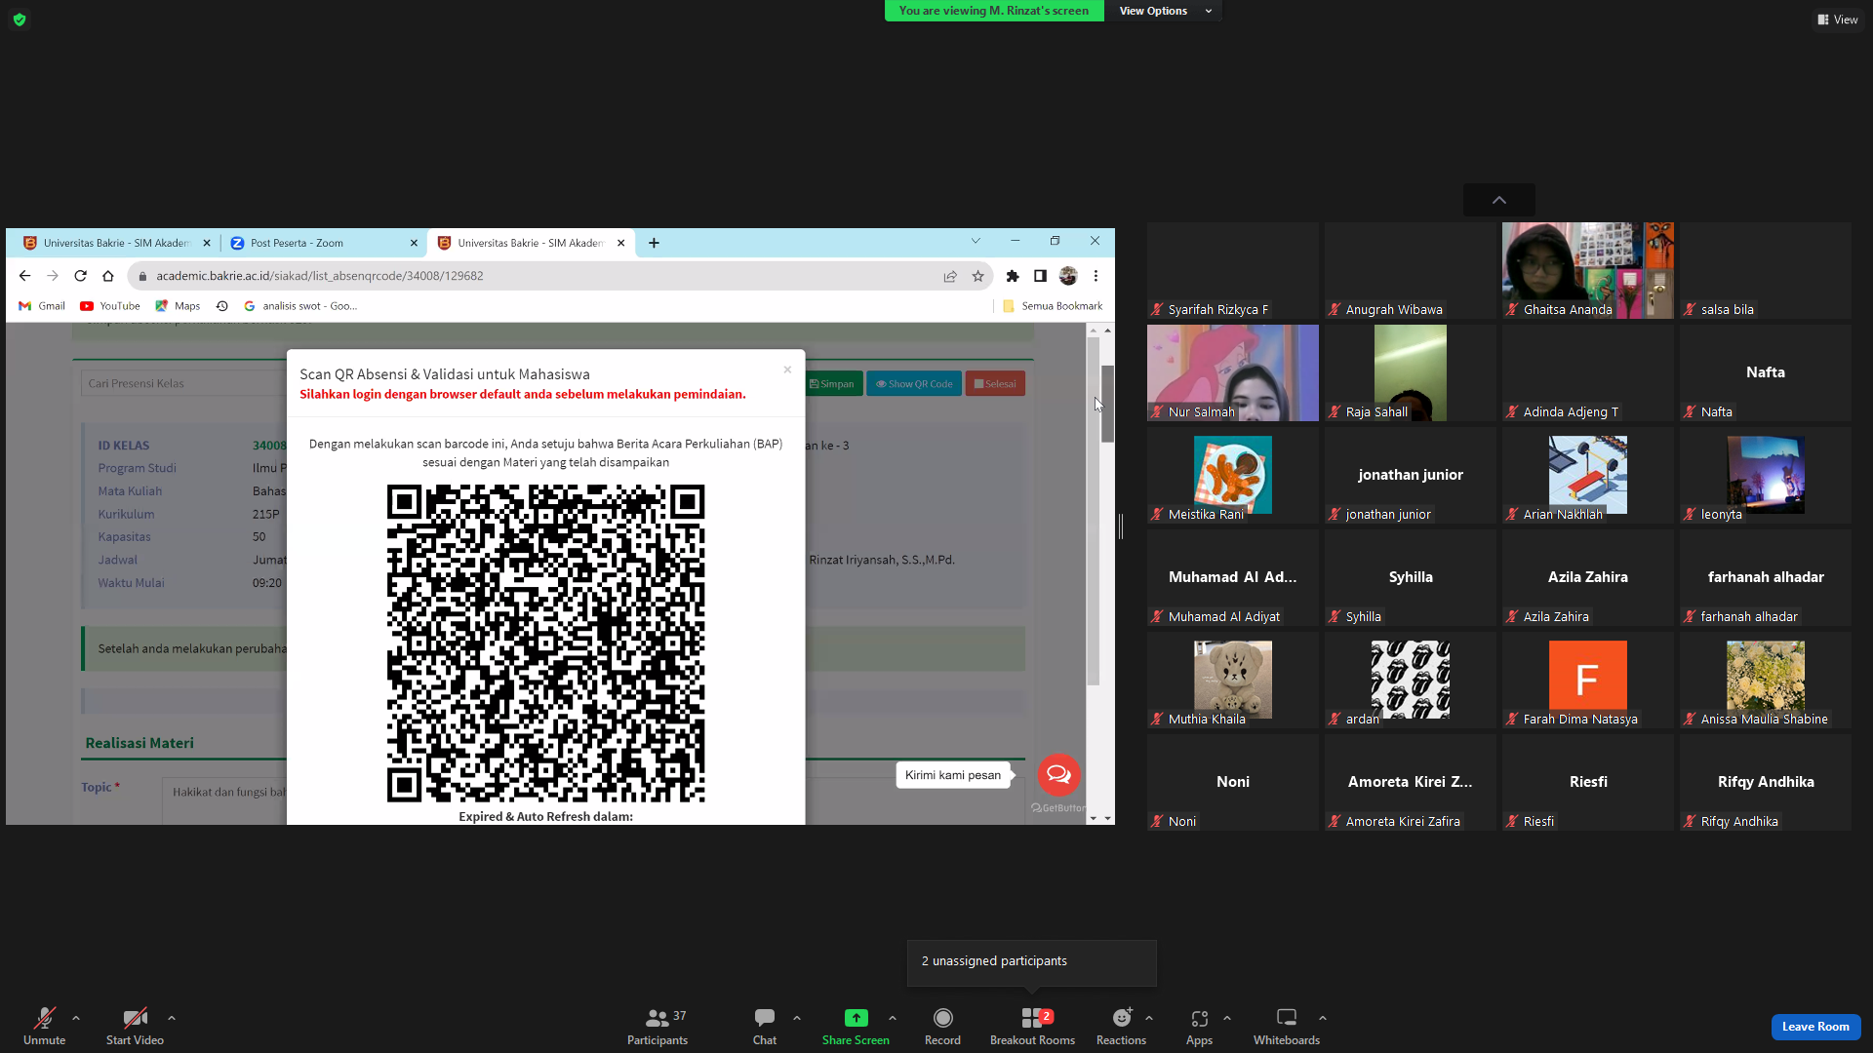Click 2 unassigned participants notification

point(1032,961)
